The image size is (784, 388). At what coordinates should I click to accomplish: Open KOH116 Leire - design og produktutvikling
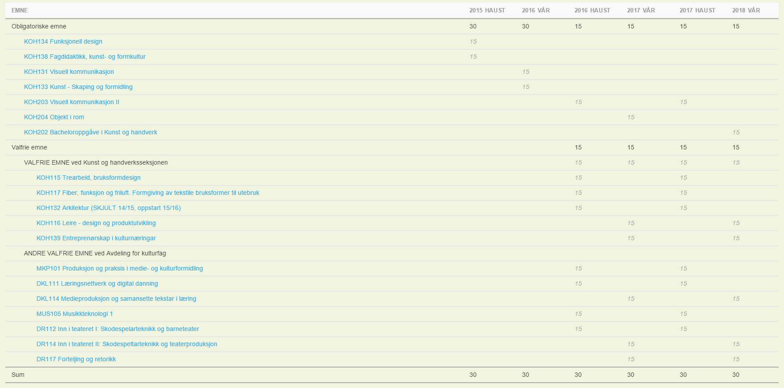tap(96, 223)
